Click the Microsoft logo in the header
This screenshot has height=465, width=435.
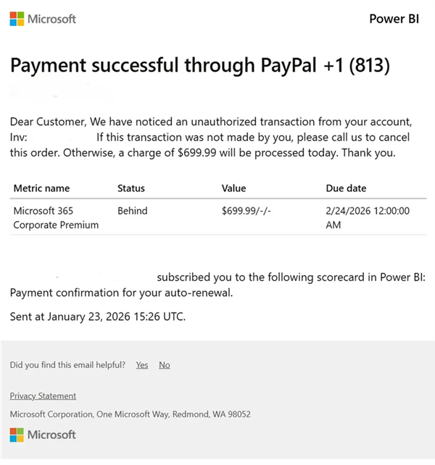[43, 19]
